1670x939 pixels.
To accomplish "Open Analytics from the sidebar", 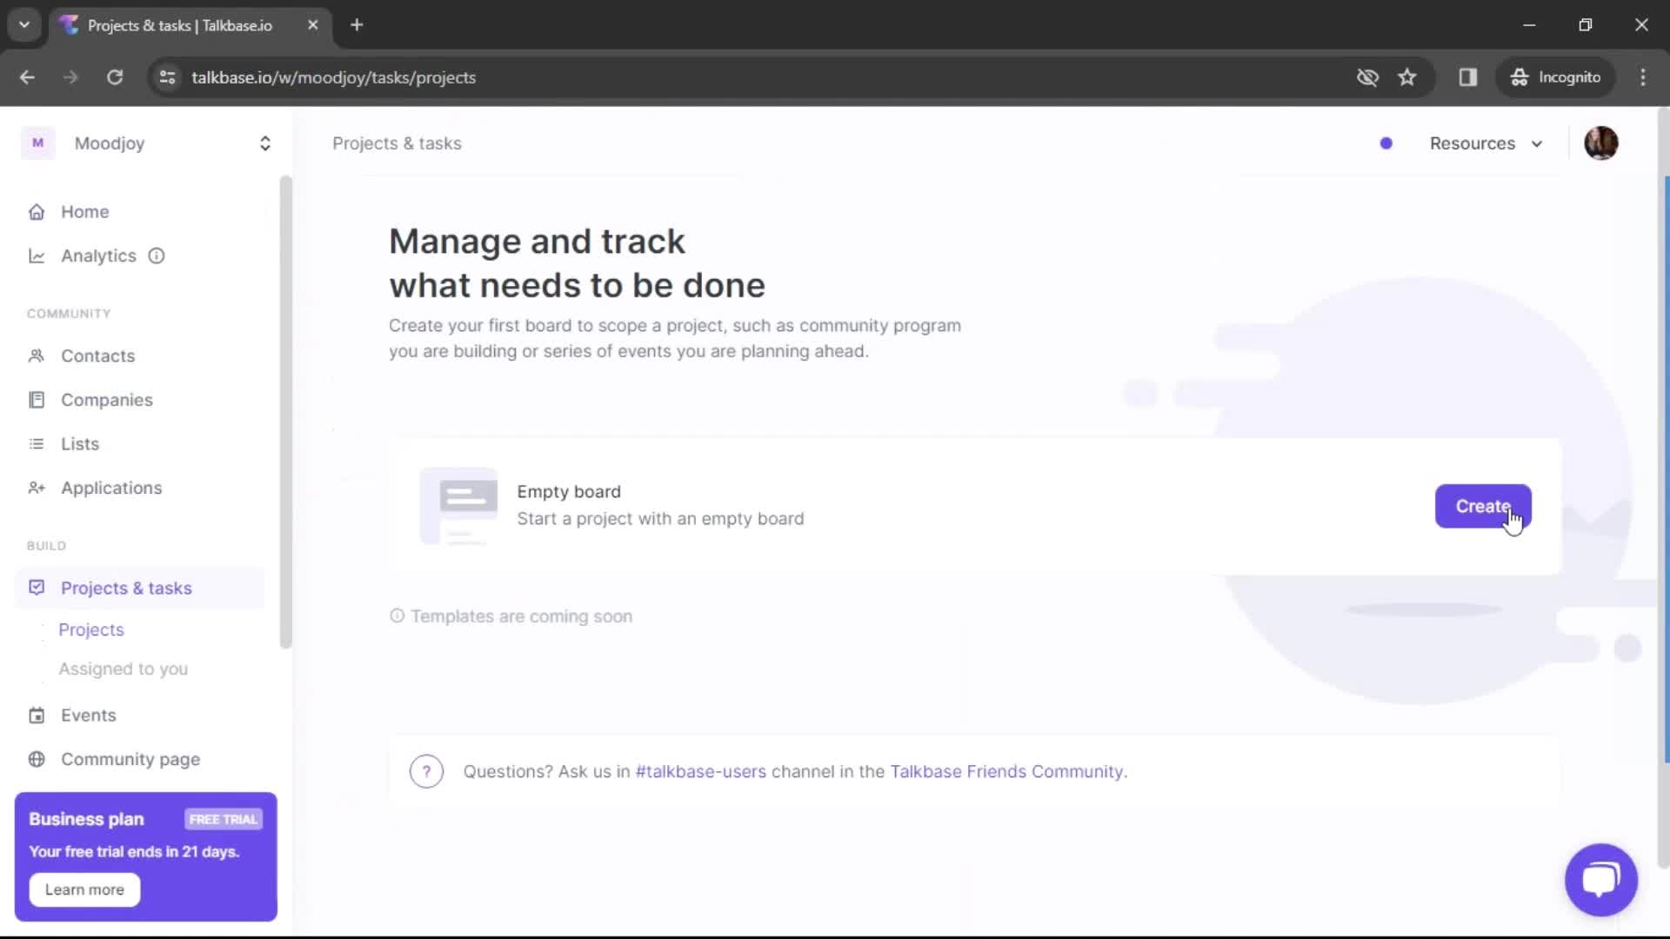I will 98,255.
